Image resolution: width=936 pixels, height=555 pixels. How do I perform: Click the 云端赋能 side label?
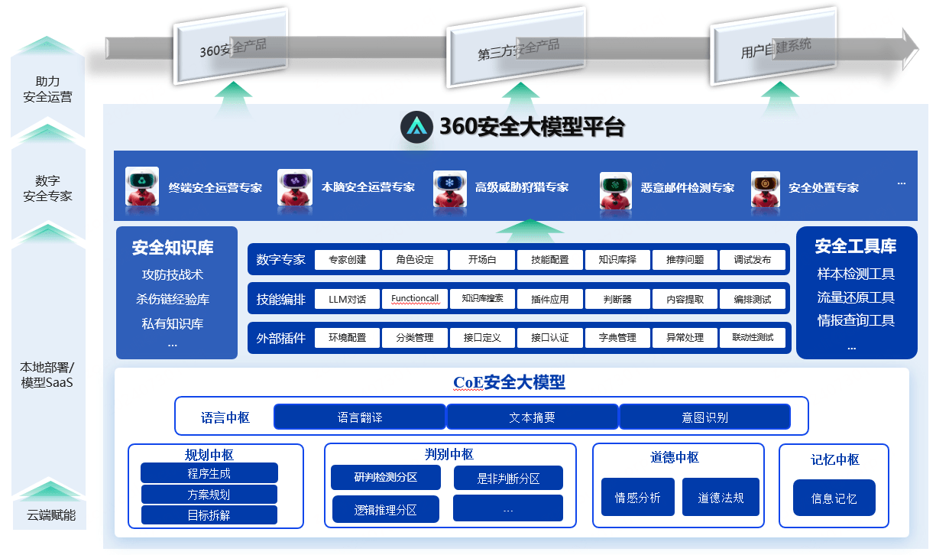click(x=51, y=514)
